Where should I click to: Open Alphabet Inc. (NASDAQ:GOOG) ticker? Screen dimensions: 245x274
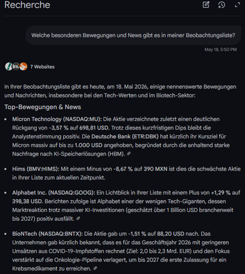[x=54, y=193]
